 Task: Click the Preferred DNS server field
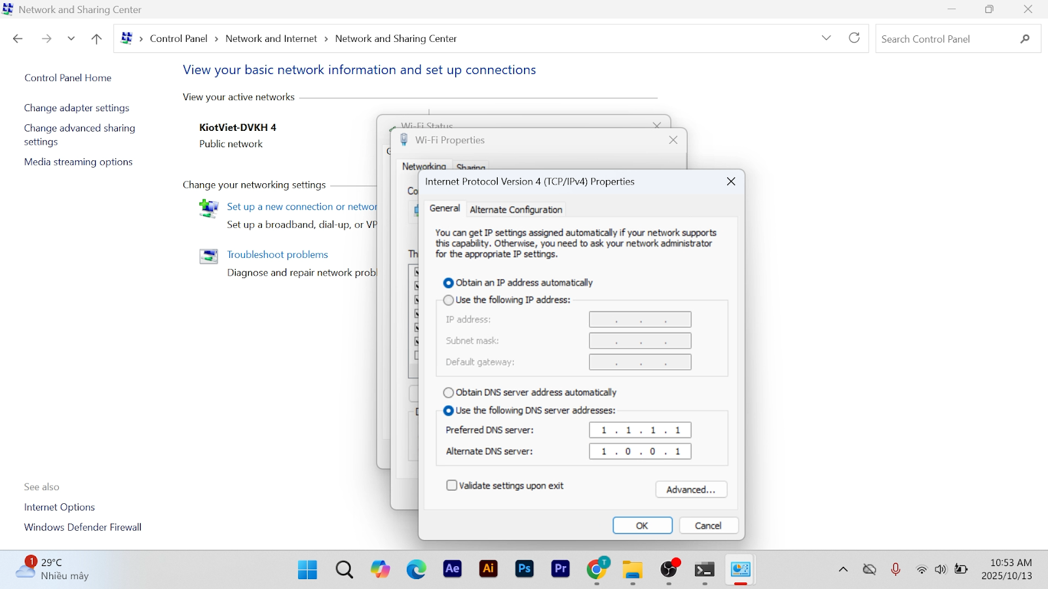pos(640,430)
